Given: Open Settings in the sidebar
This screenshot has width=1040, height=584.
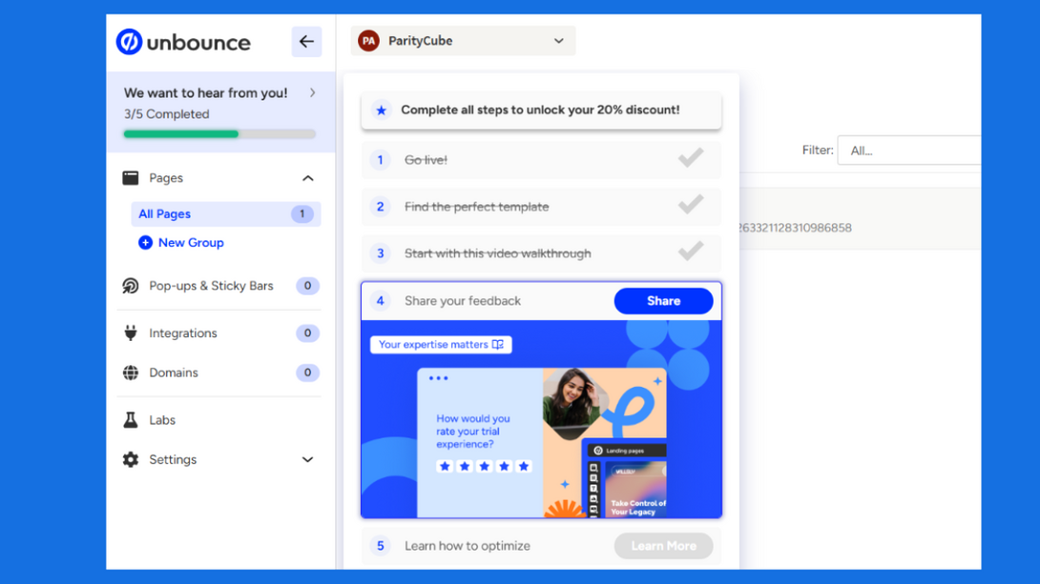Looking at the screenshot, I should click(x=173, y=459).
